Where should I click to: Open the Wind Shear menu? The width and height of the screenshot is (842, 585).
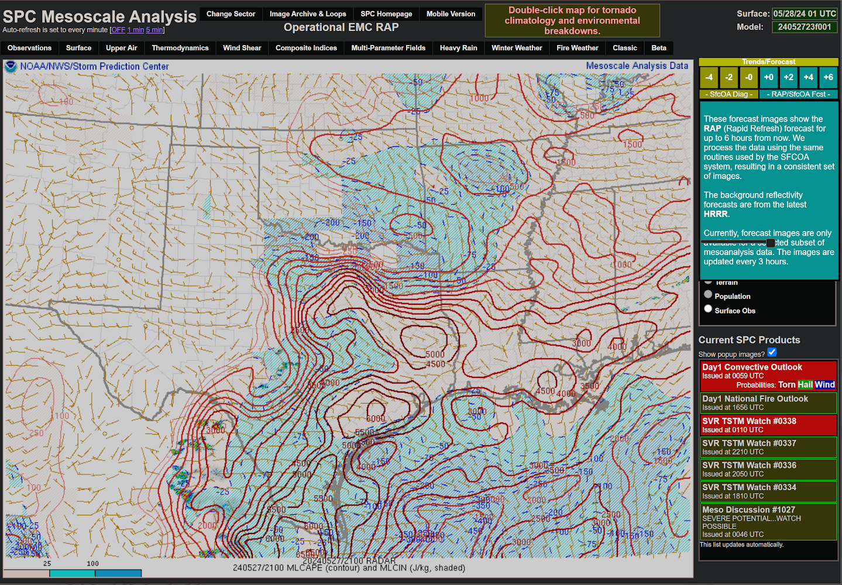242,48
